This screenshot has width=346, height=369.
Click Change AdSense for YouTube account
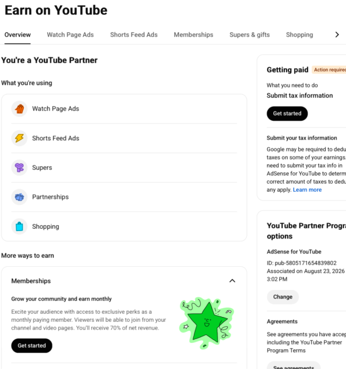[x=283, y=297]
